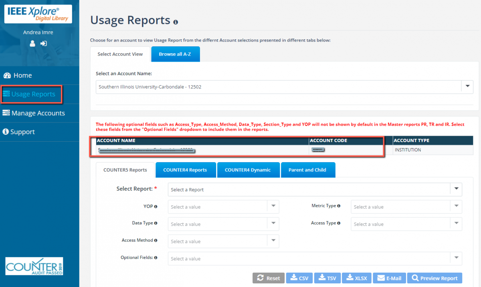Download report as TSV

[x=328, y=278]
